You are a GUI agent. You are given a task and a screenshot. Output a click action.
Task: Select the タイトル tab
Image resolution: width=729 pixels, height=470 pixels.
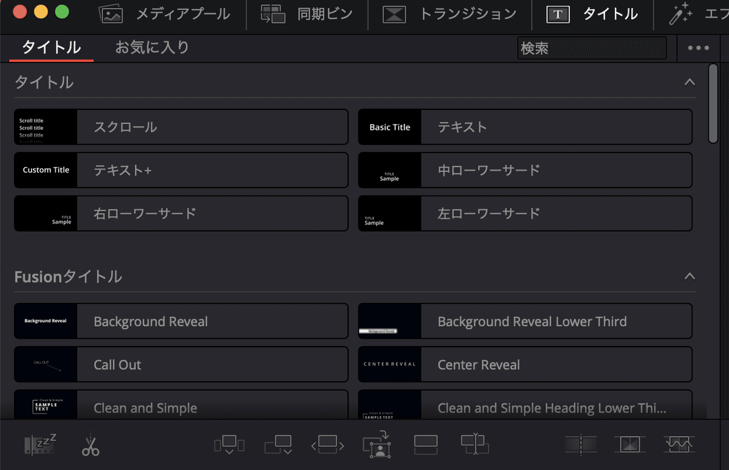point(51,48)
